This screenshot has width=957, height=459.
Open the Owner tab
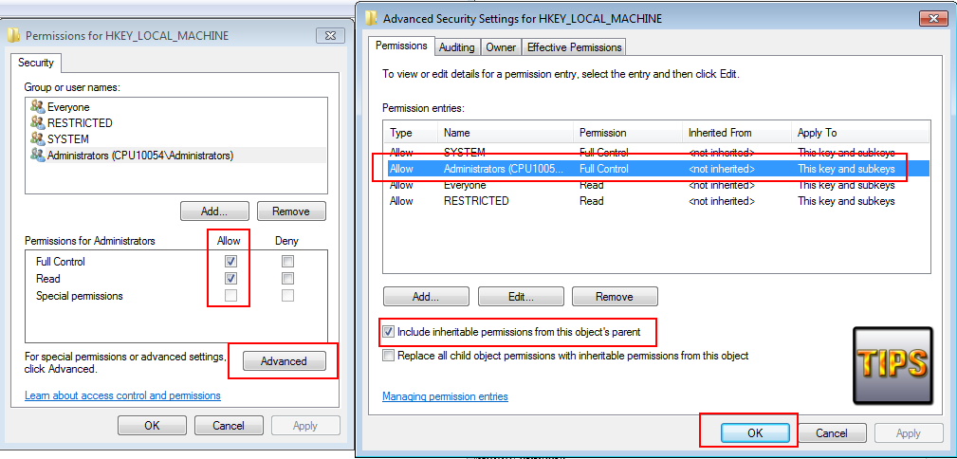tap(501, 46)
